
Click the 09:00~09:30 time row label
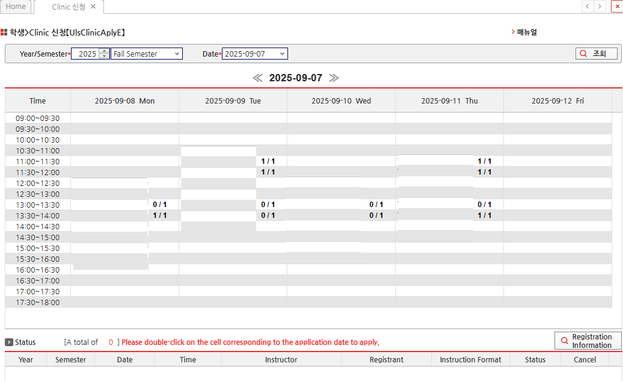pyautogui.click(x=38, y=118)
